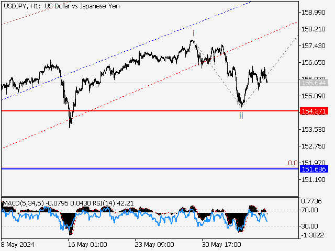Click the 151.190 price axis value
Image resolution: width=335 pixels, height=251 pixels.
[313, 180]
